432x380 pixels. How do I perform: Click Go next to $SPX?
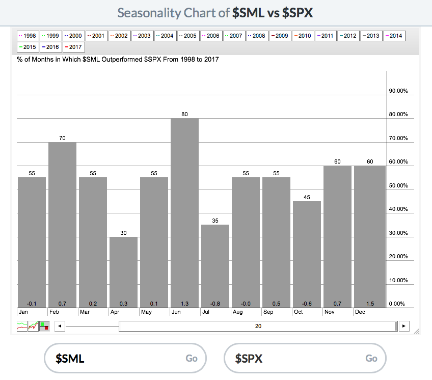click(x=371, y=358)
